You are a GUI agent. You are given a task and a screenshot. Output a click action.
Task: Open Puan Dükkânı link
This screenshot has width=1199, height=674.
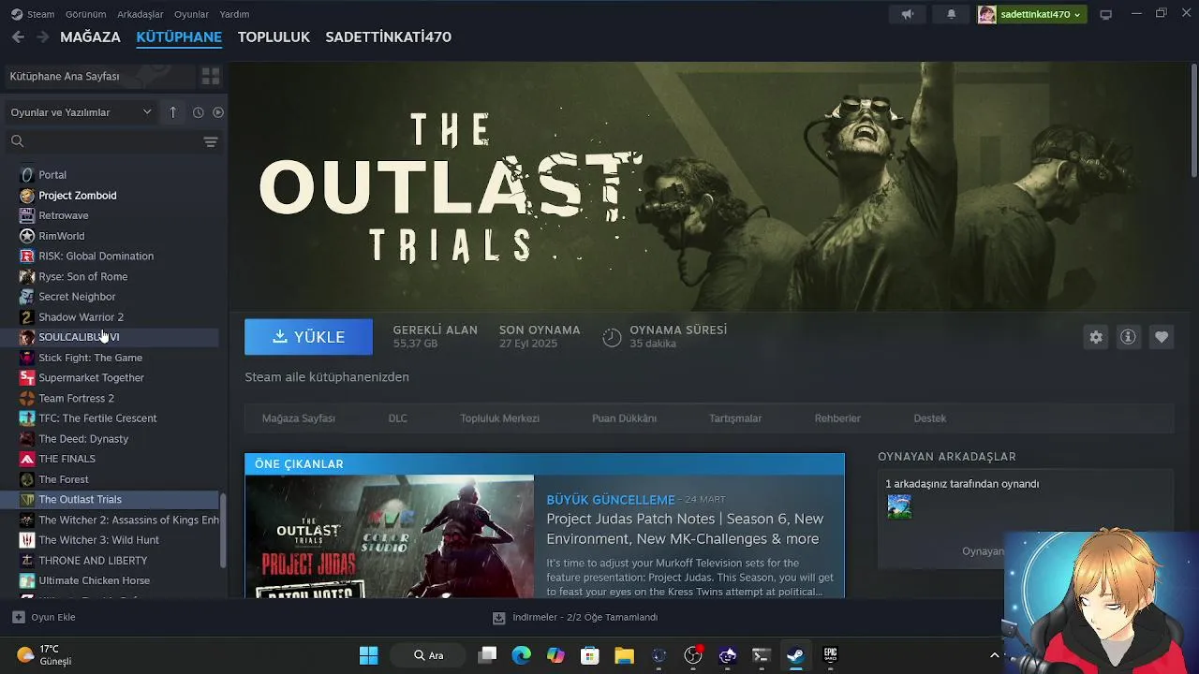coord(624,418)
